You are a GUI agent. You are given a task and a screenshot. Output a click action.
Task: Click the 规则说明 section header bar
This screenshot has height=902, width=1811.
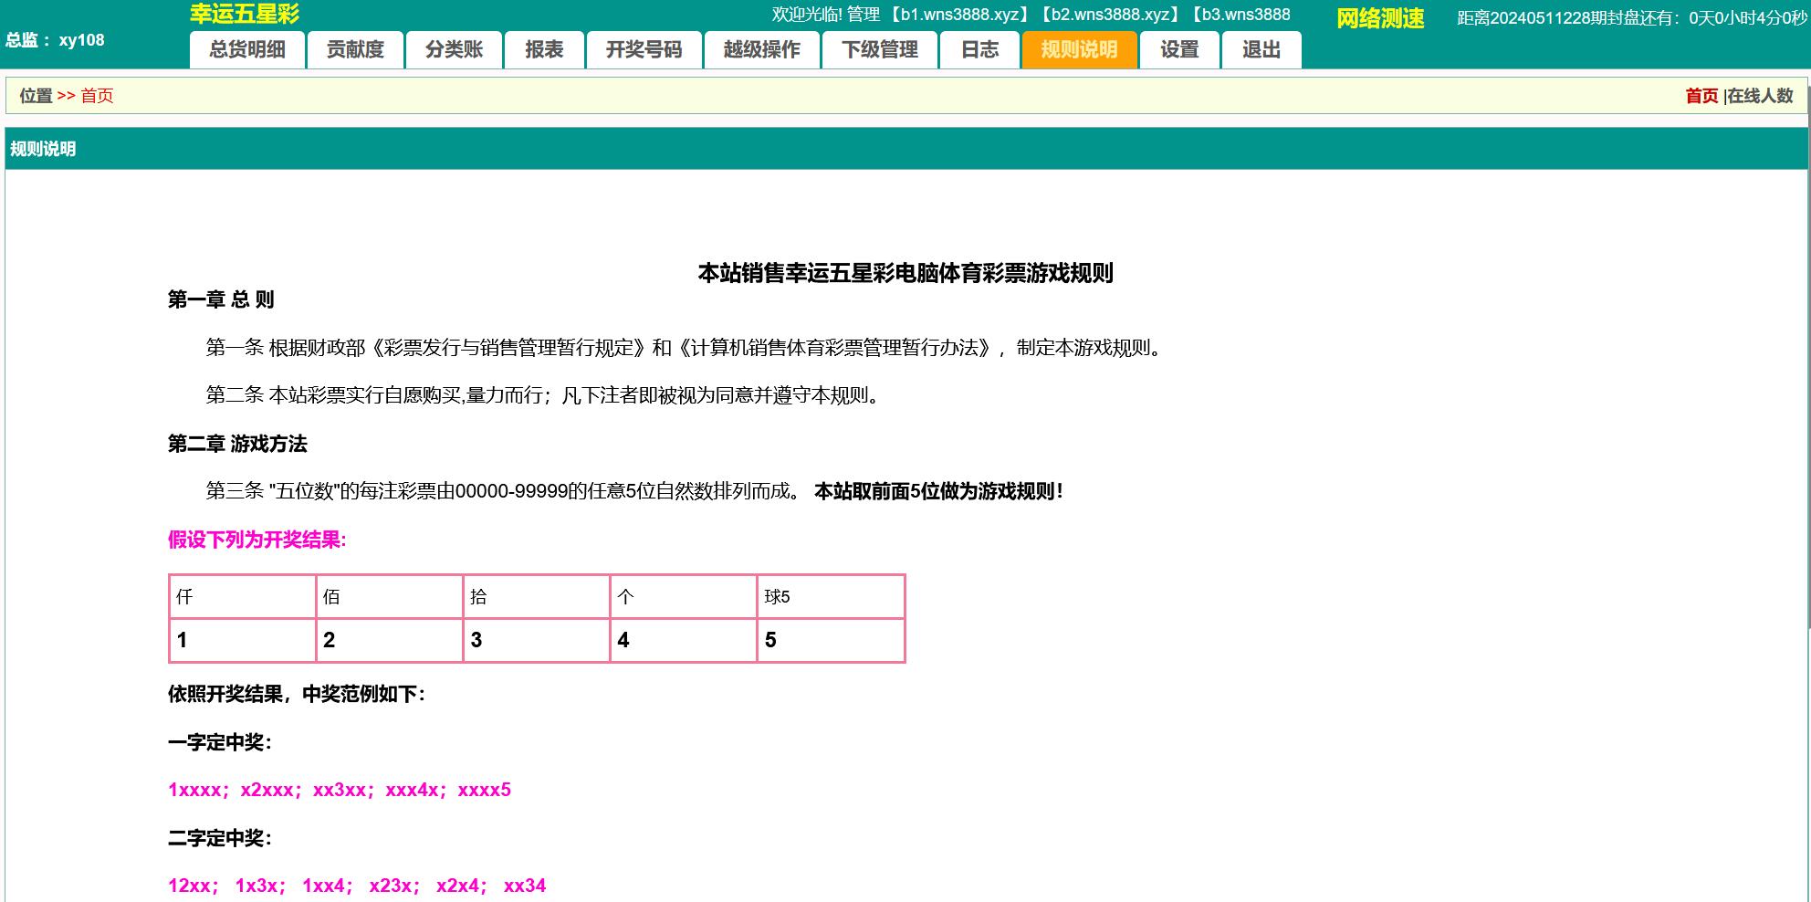905,149
